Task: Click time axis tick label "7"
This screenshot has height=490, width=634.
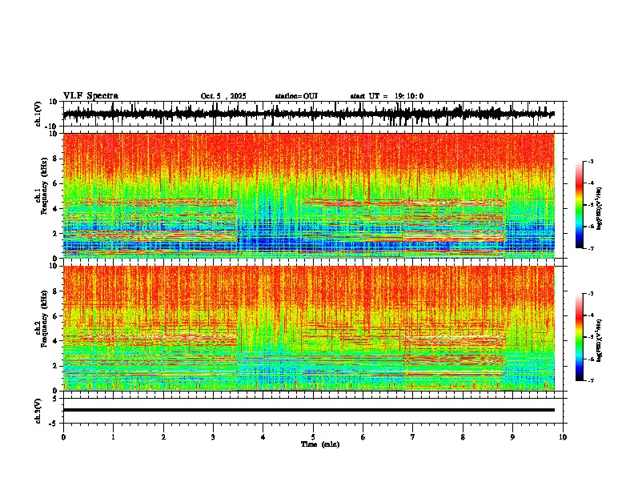Action: point(413,437)
